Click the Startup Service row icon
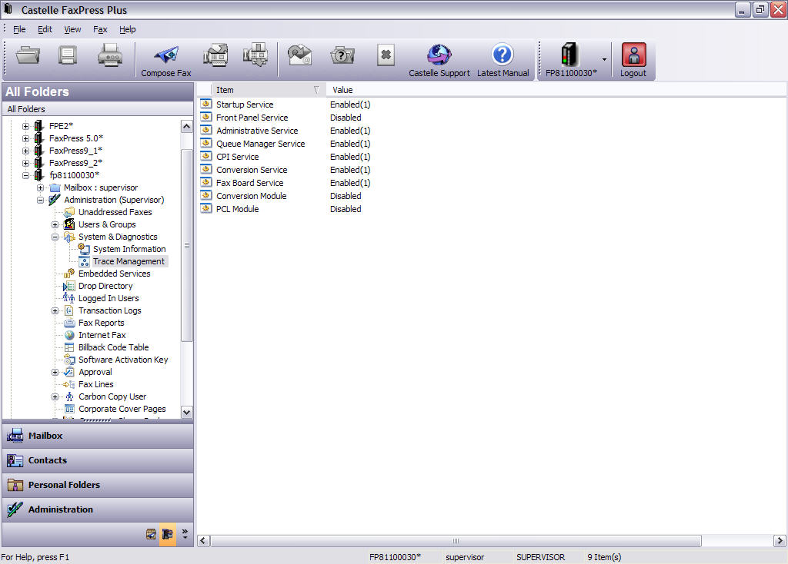788x564 pixels. pyautogui.click(x=206, y=104)
